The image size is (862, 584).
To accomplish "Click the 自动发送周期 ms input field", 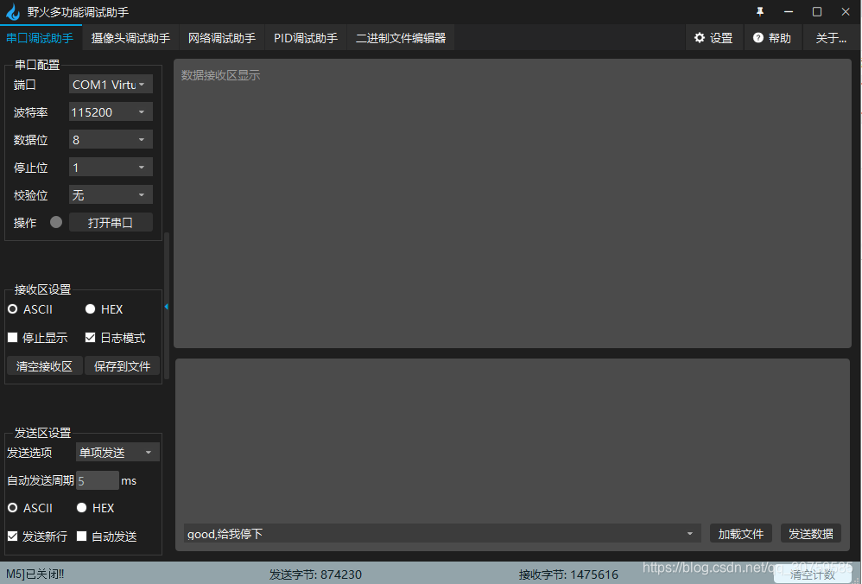I will (x=98, y=480).
